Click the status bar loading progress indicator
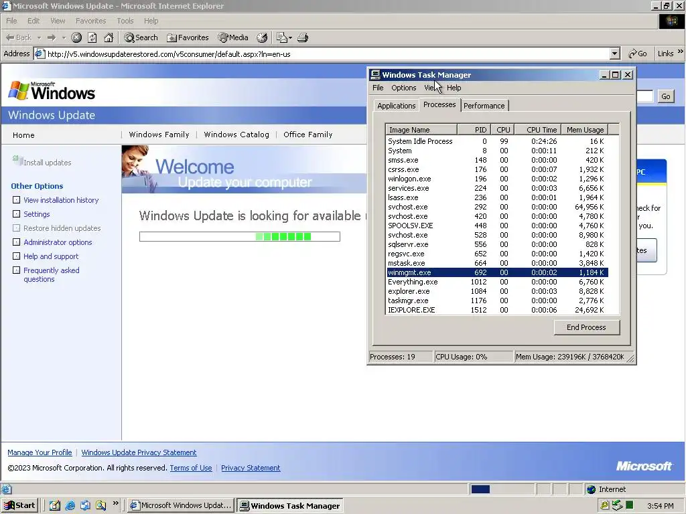 (x=502, y=489)
